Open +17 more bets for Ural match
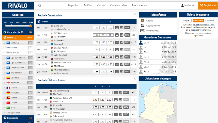 pos(134,92)
